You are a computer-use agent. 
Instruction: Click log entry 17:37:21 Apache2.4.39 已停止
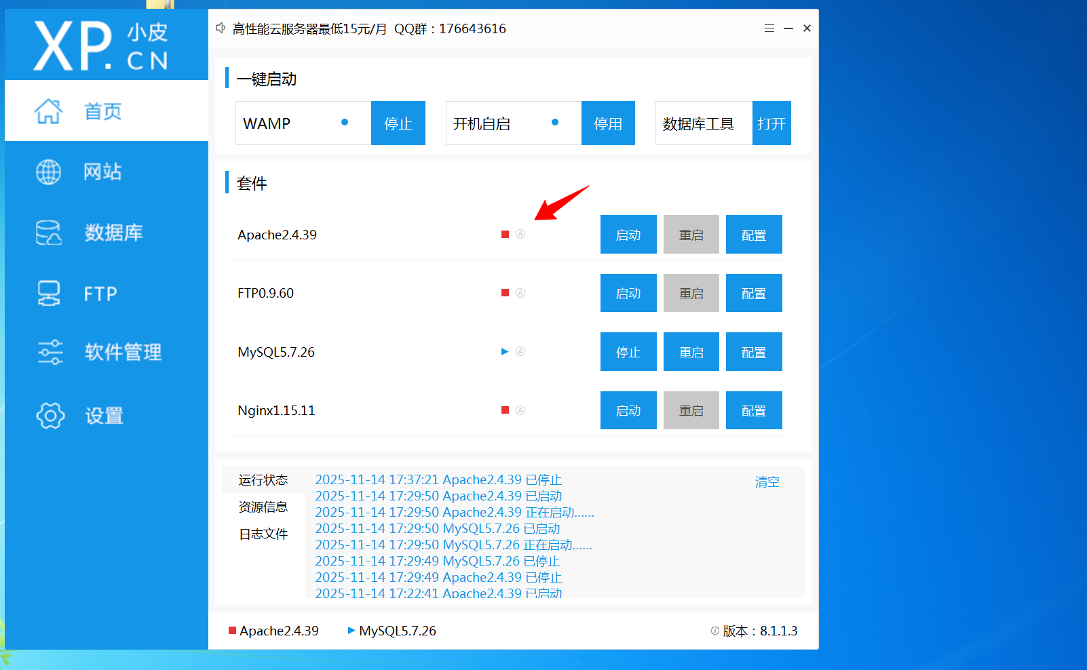(x=439, y=479)
